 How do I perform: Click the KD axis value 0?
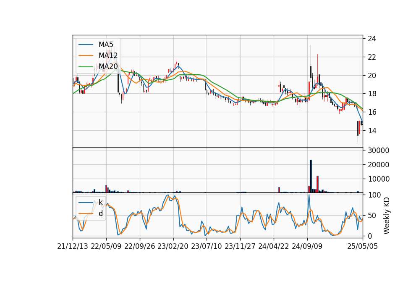[x=370, y=236]
